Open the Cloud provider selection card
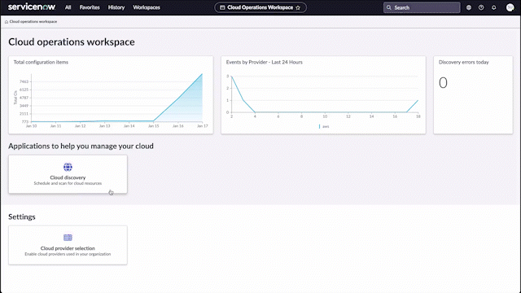This screenshot has width=521, height=293. 68,245
